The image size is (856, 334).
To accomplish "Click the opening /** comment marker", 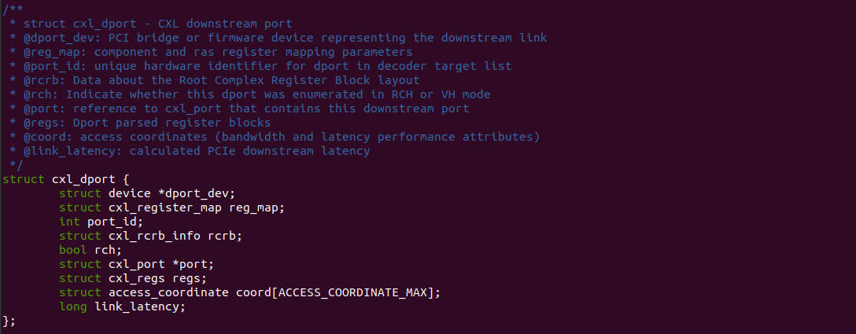I will click(11, 9).
